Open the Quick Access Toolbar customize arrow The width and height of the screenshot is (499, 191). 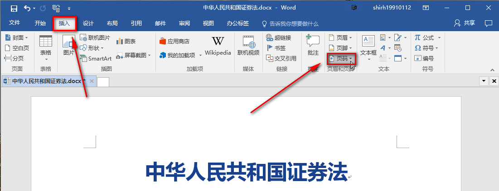(69, 8)
